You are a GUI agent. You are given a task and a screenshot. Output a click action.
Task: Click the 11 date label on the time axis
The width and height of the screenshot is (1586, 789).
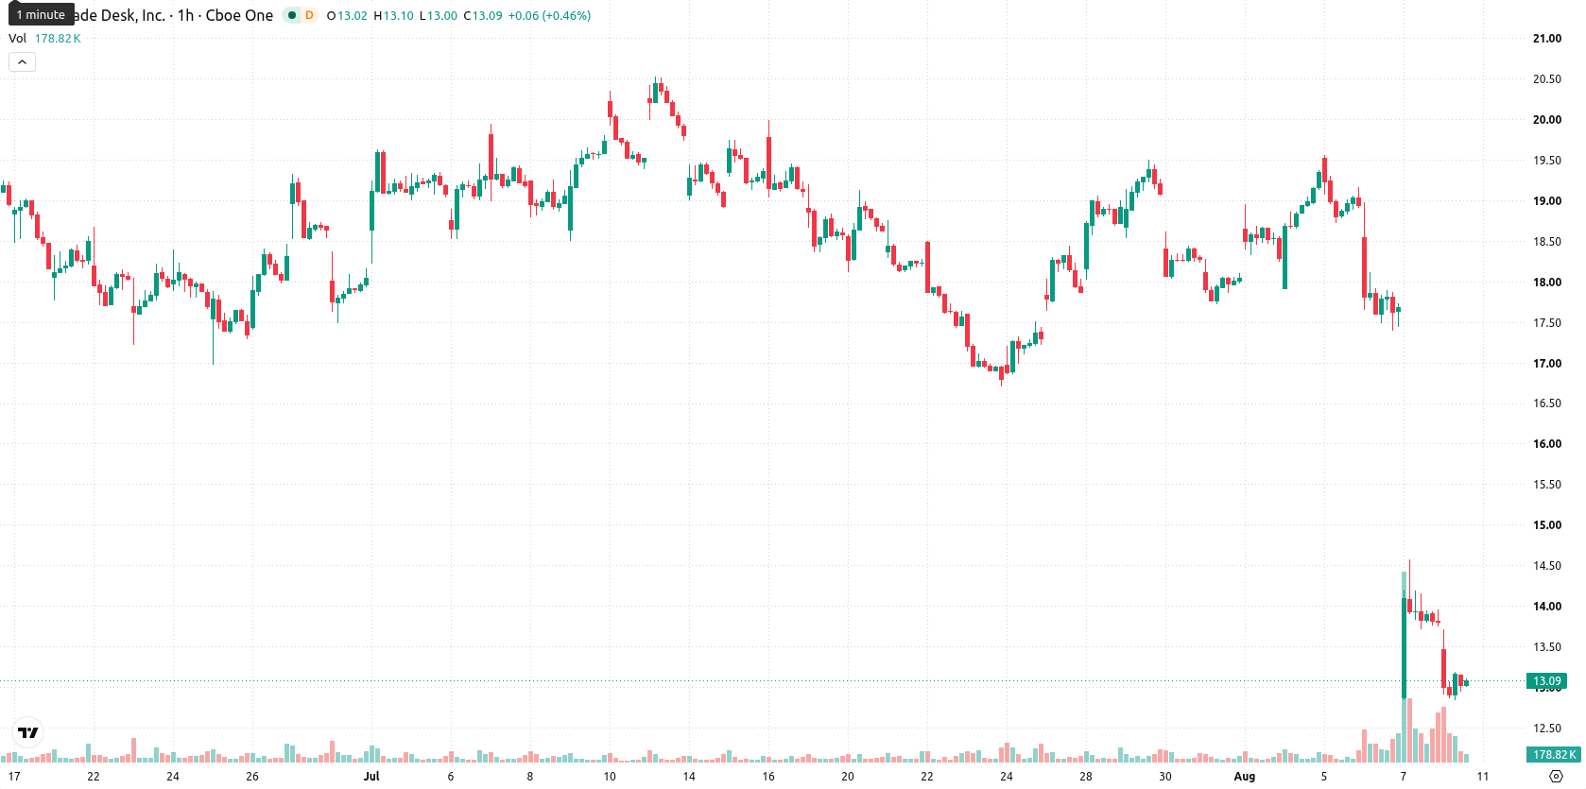click(x=1483, y=777)
